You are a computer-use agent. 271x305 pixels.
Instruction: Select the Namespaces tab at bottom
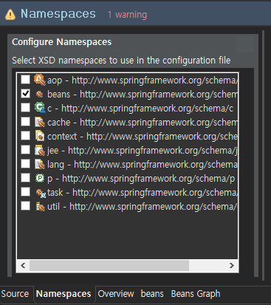[64, 294]
